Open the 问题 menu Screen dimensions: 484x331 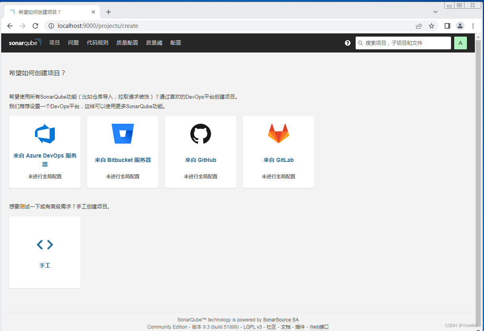74,43
